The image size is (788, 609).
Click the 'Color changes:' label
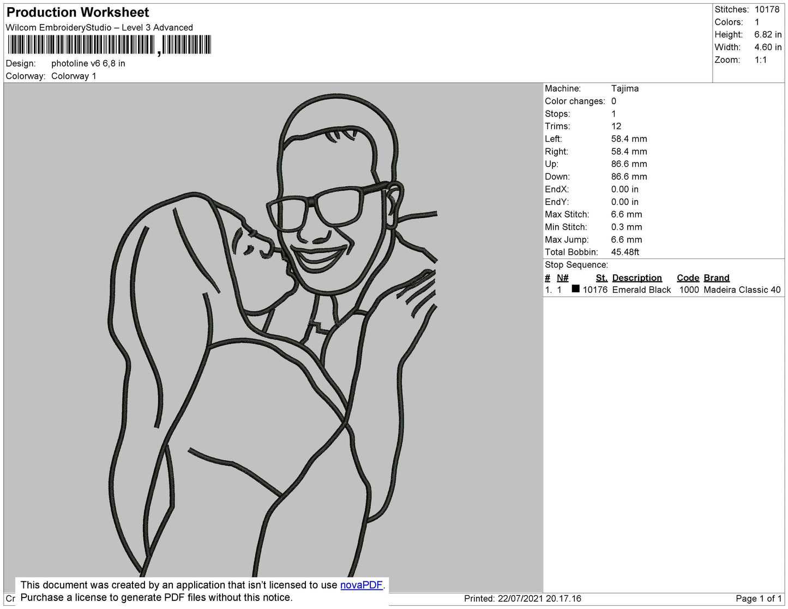pyautogui.click(x=575, y=101)
